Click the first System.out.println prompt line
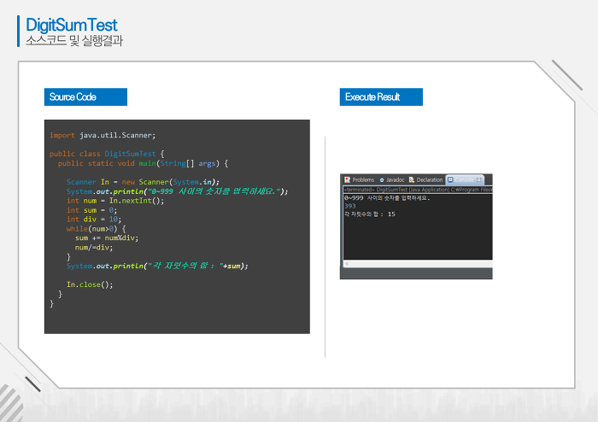The width and height of the screenshot is (598, 422). pyautogui.click(x=178, y=191)
